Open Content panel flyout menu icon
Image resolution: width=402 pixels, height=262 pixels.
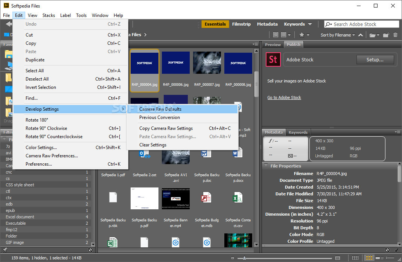pyautogui.click(x=255, y=44)
